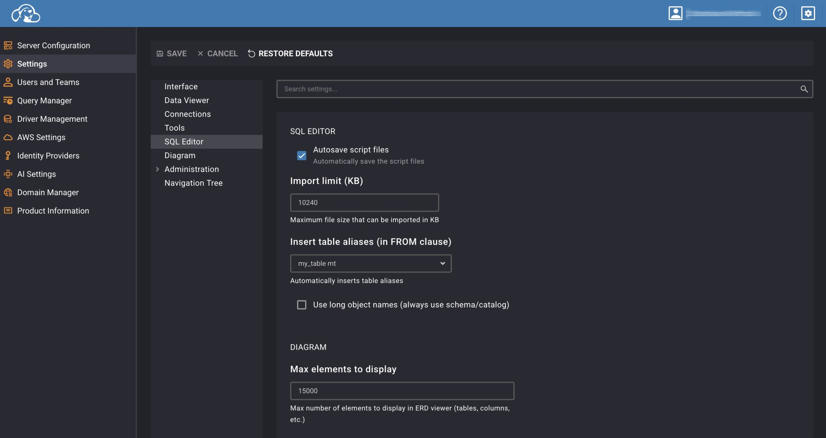Click the Domain Manager globe icon
Image resolution: width=826 pixels, height=438 pixels.
pos(8,192)
